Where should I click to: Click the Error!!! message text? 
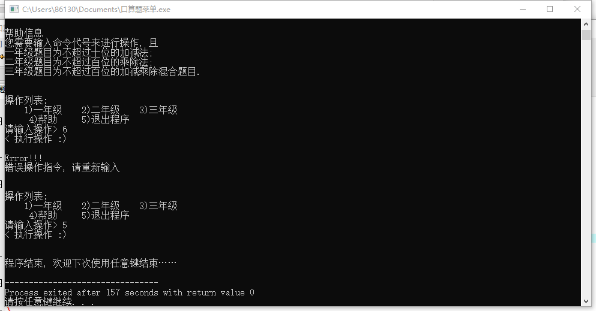23,158
